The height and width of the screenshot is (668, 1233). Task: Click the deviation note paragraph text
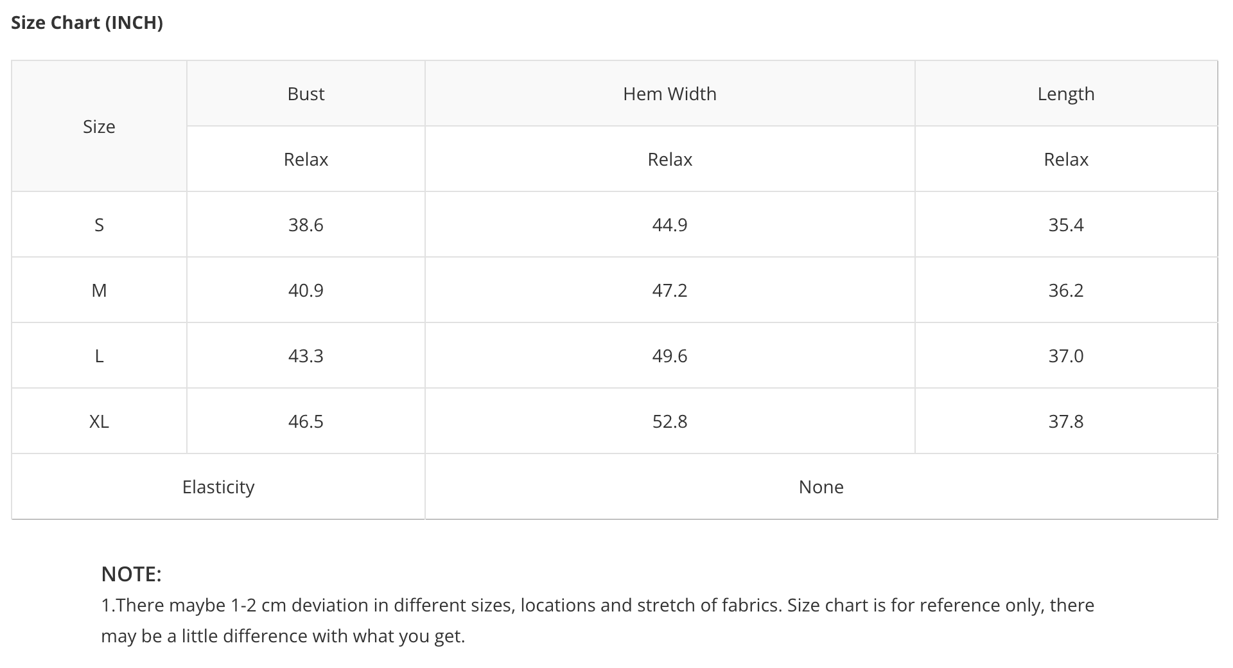point(597,620)
